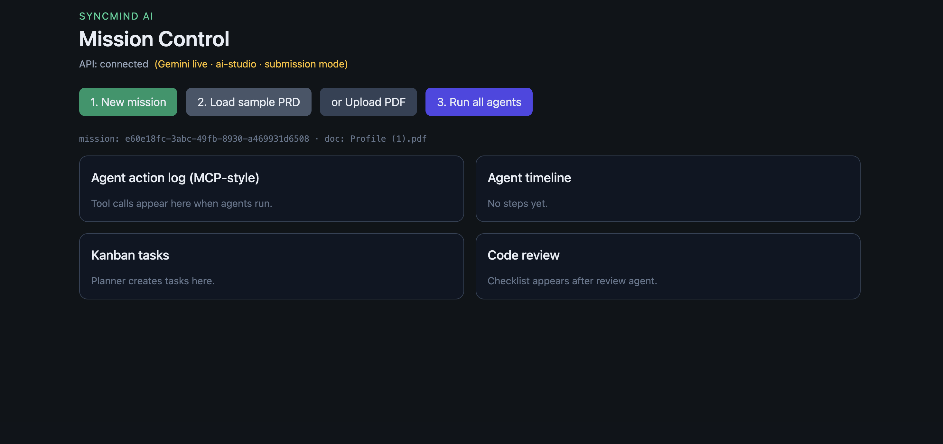
Task: Click the API connected status text
Action: [x=114, y=64]
